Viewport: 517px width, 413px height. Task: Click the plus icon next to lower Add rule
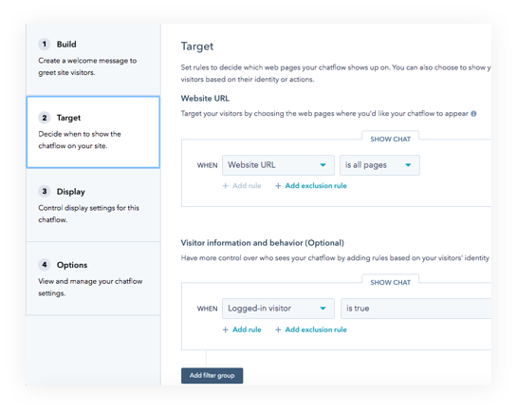225,329
